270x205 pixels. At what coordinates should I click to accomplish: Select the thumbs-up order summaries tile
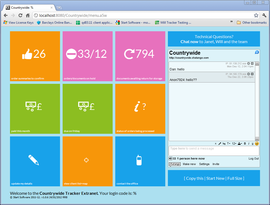click(35, 56)
